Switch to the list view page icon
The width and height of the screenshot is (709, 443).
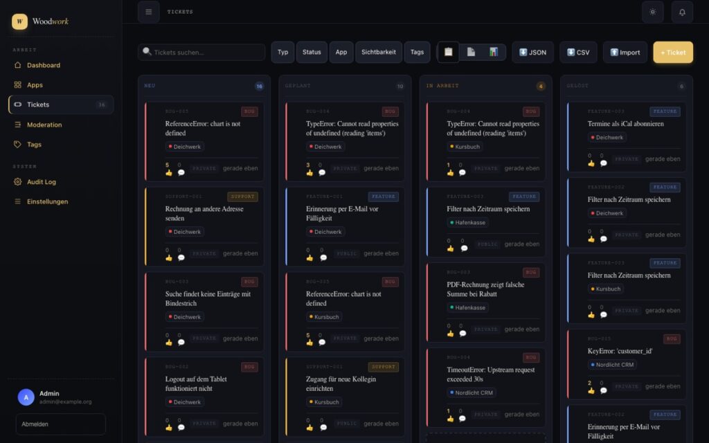pyautogui.click(x=471, y=52)
